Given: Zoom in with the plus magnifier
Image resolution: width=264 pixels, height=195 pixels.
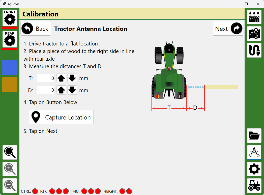Looking at the screenshot, I should pos(10,169).
